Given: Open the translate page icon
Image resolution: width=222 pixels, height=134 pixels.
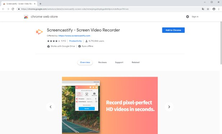Looking at the screenshot, I should tap(203, 9).
